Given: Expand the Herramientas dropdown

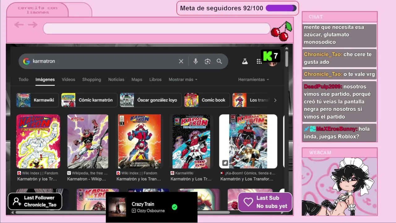Looking at the screenshot, I should click(x=253, y=80).
